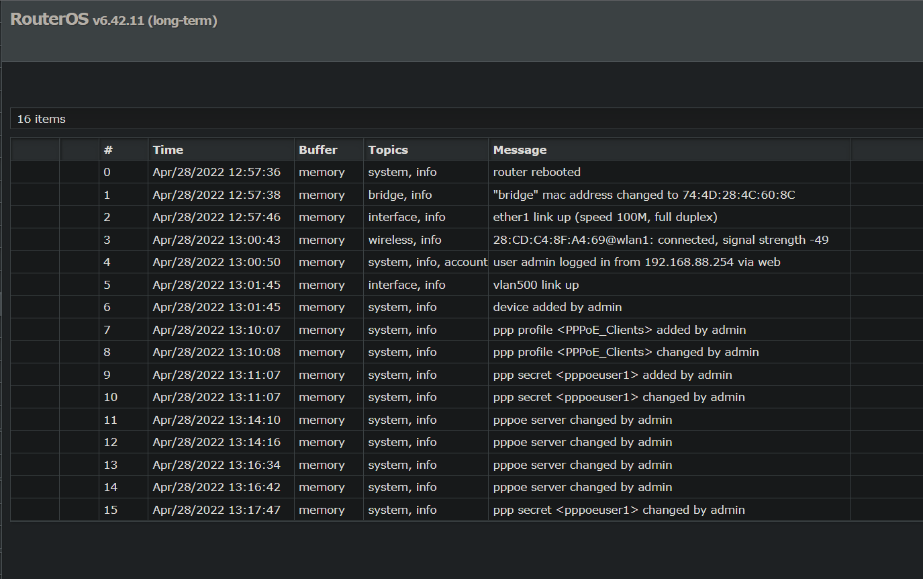Image resolution: width=923 pixels, height=579 pixels.
Task: Select 'ppp profile <PPPoE_Clients> added by admin'
Action: coord(620,330)
